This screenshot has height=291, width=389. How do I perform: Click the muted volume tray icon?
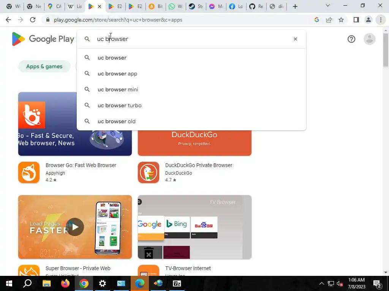coord(340,283)
